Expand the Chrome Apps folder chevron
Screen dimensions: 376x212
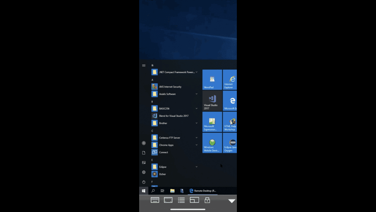pyautogui.click(x=196, y=145)
